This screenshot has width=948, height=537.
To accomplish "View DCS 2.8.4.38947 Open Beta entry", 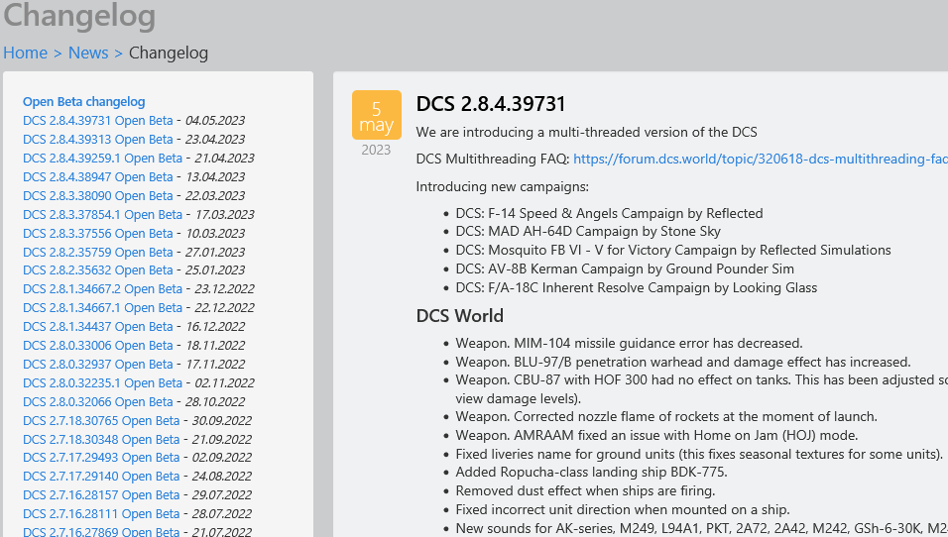I will 98,177.
